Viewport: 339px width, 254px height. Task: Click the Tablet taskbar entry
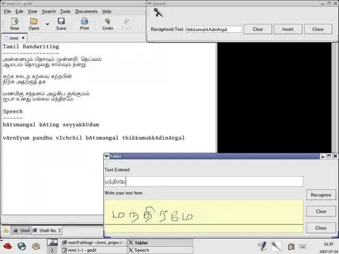click(x=160, y=242)
